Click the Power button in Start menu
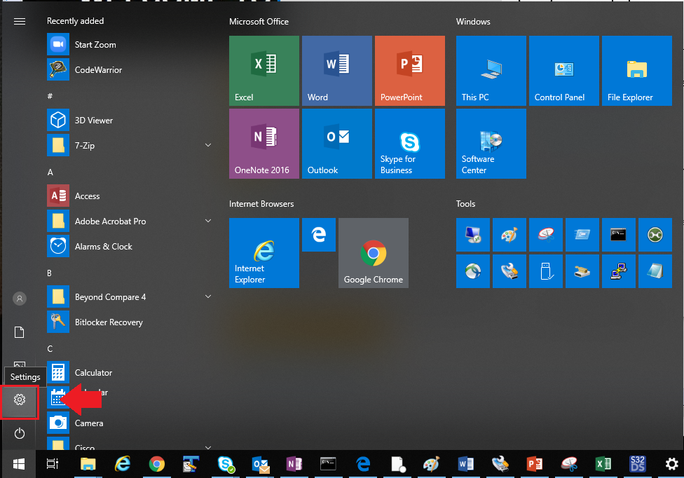684x478 pixels. point(19,434)
